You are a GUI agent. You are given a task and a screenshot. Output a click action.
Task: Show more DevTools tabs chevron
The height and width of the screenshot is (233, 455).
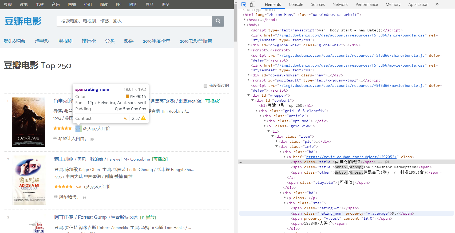point(437,4)
